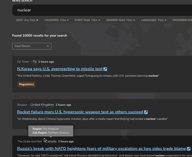
Task: Open N.Korea says U.S. overreacting headline
Action: point(60,69)
